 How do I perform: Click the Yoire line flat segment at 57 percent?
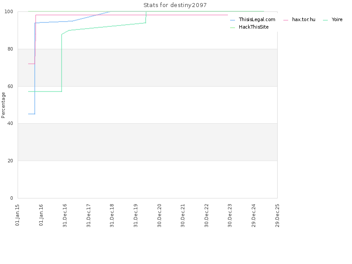click(x=45, y=92)
